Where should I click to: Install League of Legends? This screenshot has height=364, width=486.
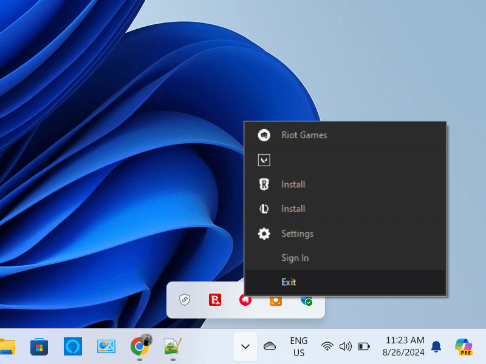point(293,208)
